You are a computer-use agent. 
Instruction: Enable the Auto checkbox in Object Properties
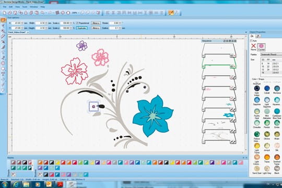[251, 41]
